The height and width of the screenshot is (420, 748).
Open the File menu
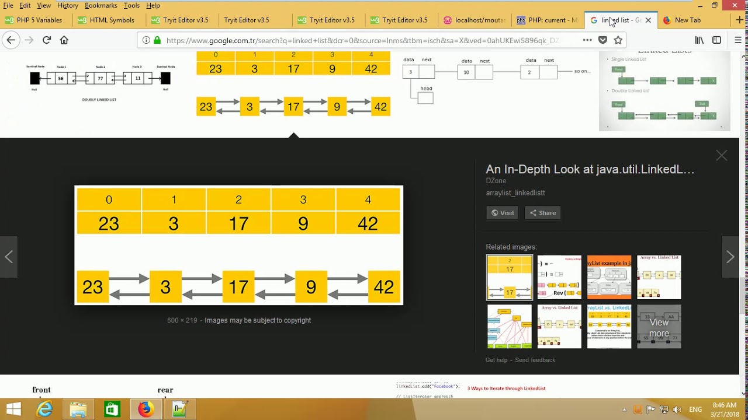pyautogui.click(x=8, y=5)
